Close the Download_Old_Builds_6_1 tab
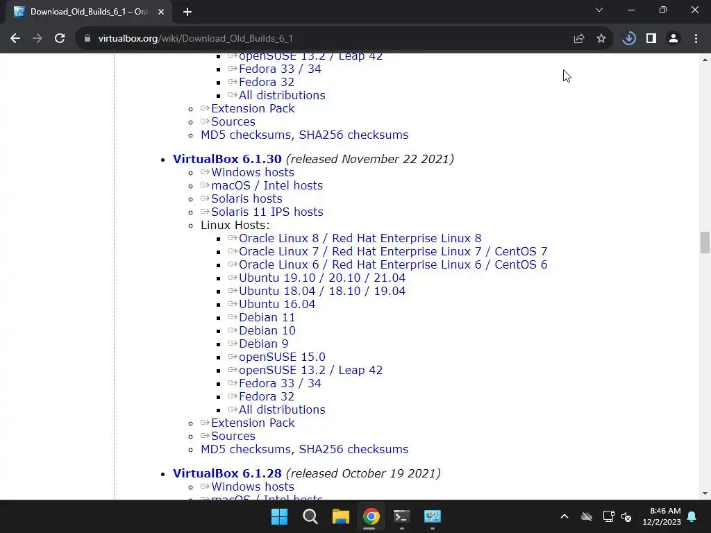711x533 pixels. pos(161,12)
